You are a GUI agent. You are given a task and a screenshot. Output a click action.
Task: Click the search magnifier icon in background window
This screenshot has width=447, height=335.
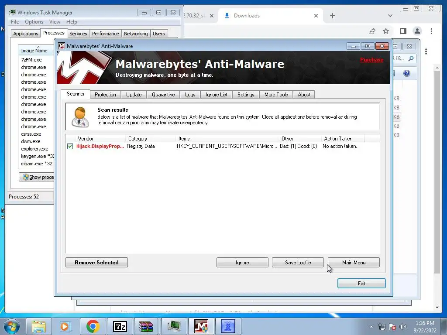(x=411, y=58)
